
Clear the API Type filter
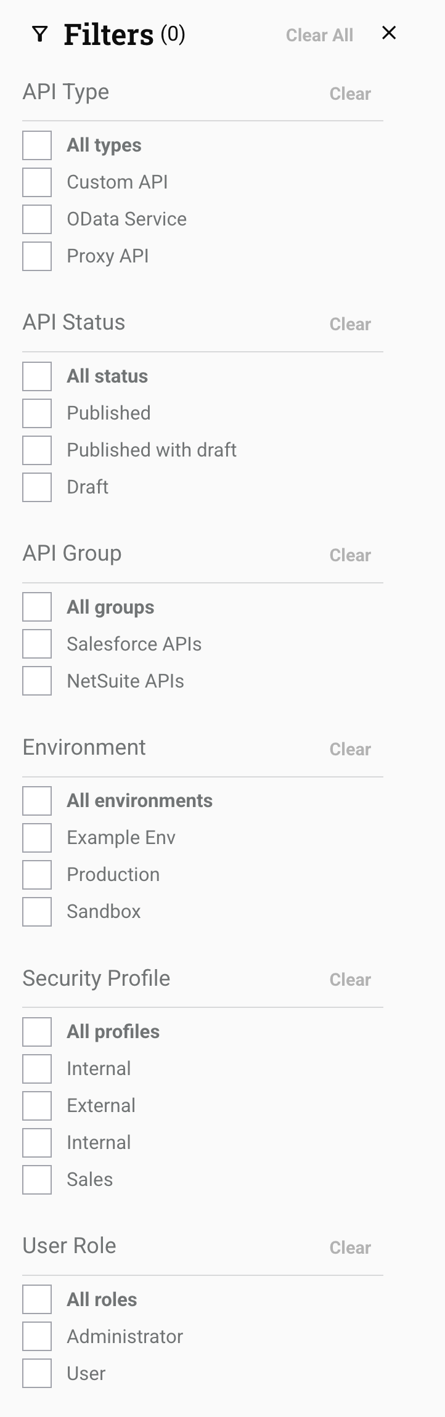pos(350,94)
